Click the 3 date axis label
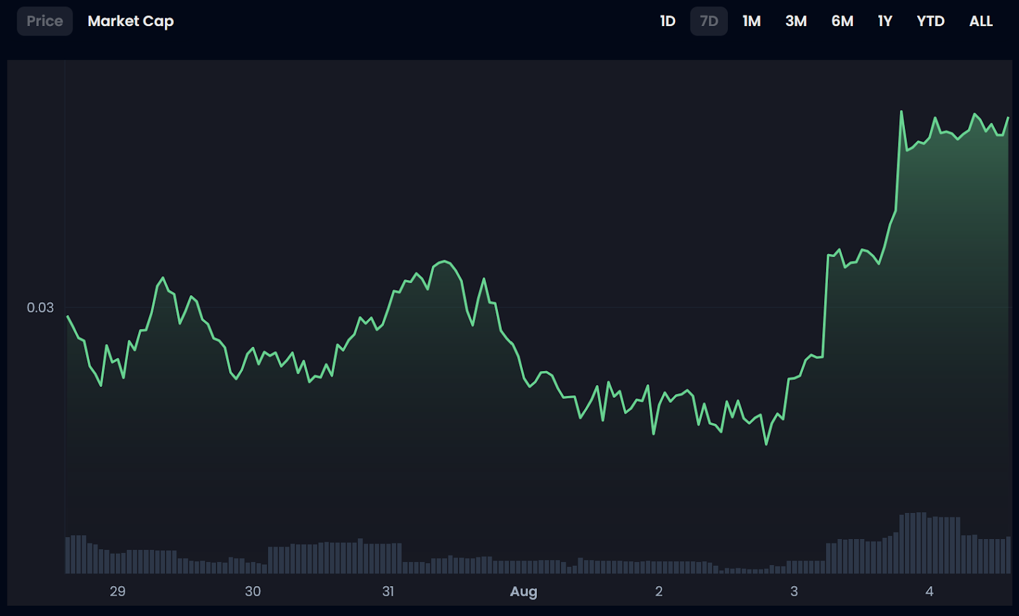Image resolution: width=1019 pixels, height=616 pixels. coord(794,591)
